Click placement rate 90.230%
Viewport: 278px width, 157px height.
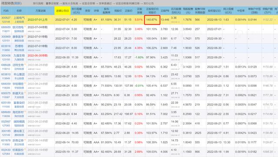click(x=106, y=105)
